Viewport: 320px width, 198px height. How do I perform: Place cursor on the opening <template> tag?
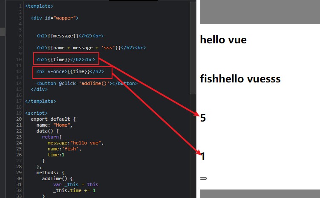(x=39, y=6)
